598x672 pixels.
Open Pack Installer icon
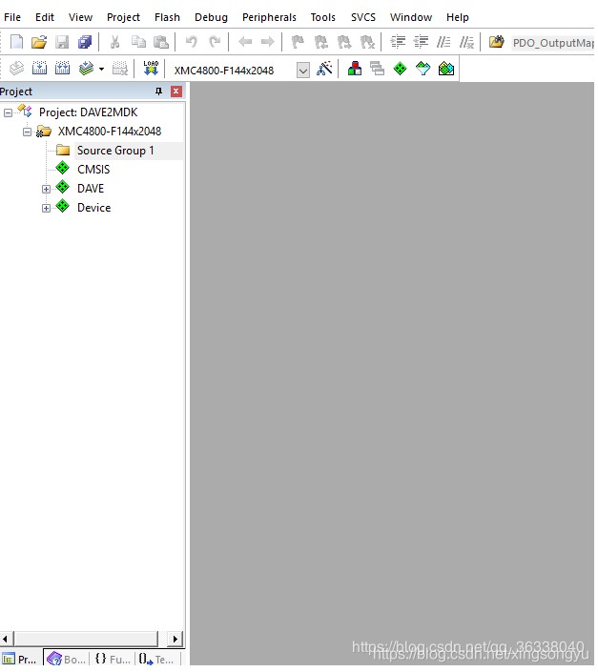(446, 69)
